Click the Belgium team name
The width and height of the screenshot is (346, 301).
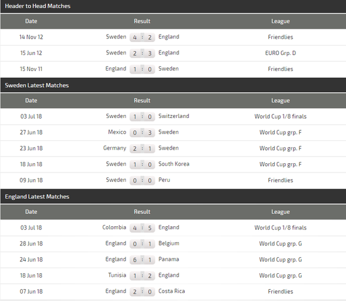point(169,244)
